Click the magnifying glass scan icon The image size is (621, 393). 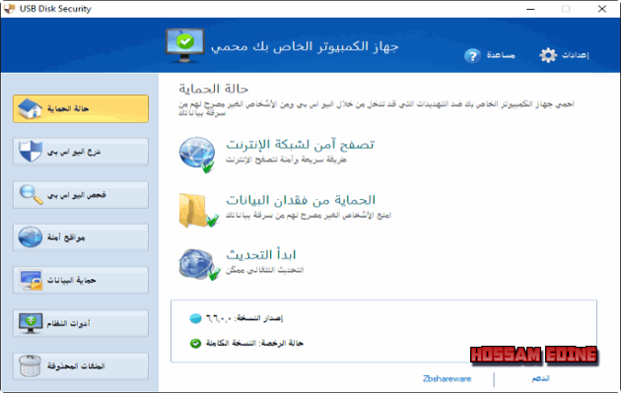click(x=31, y=194)
